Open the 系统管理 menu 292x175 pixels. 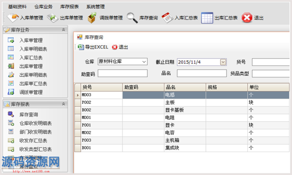coord(95,7)
